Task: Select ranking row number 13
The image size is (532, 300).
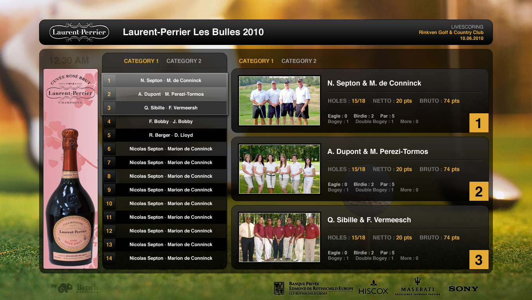Action: point(165,245)
